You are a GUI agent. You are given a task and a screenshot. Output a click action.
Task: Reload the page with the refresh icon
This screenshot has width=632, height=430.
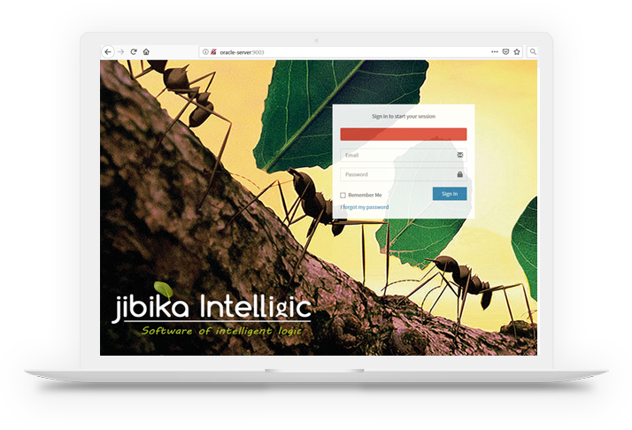pos(134,52)
